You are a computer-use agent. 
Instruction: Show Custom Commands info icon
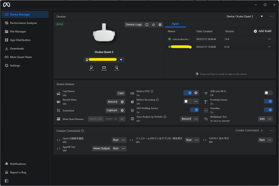pyautogui.click(x=83, y=131)
